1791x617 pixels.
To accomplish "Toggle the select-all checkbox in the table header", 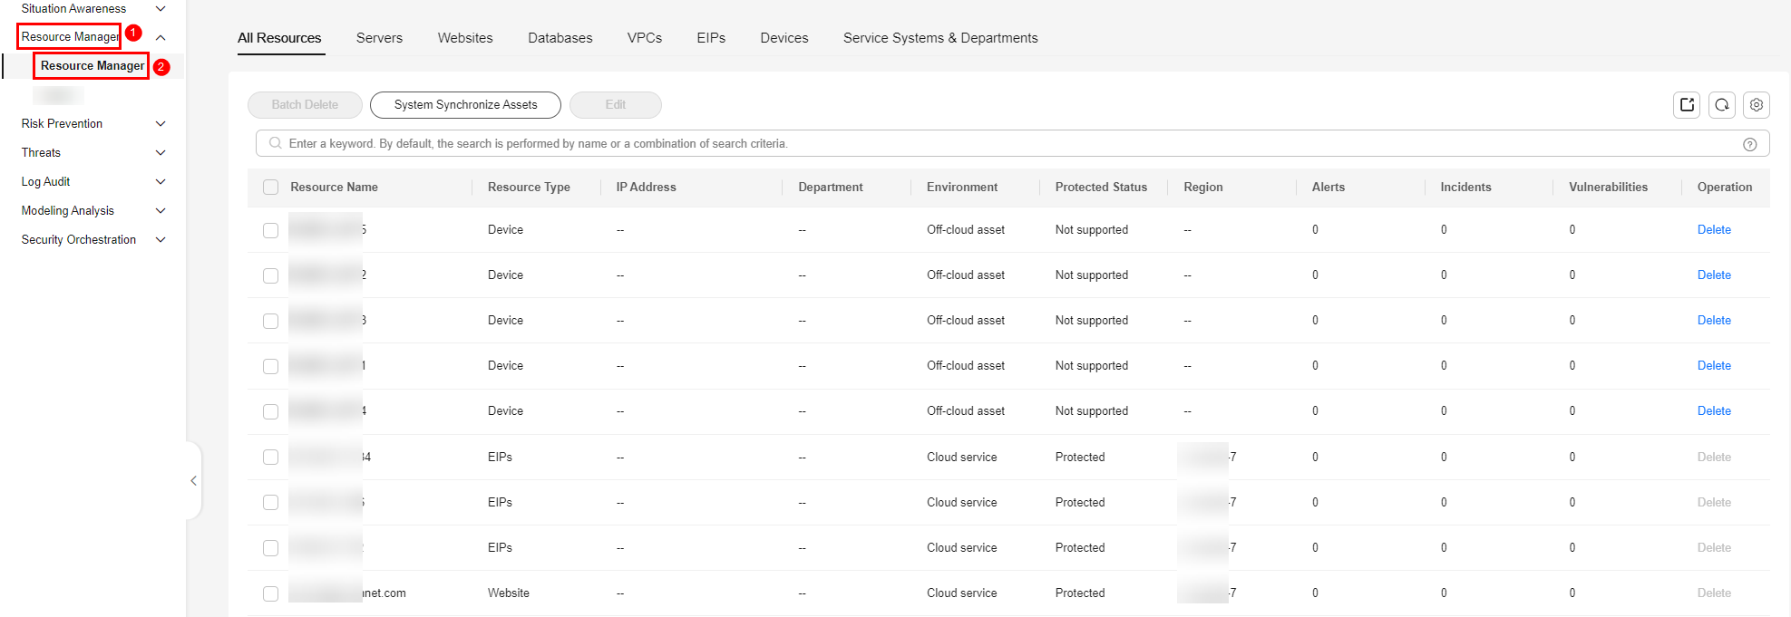I will click(x=270, y=188).
